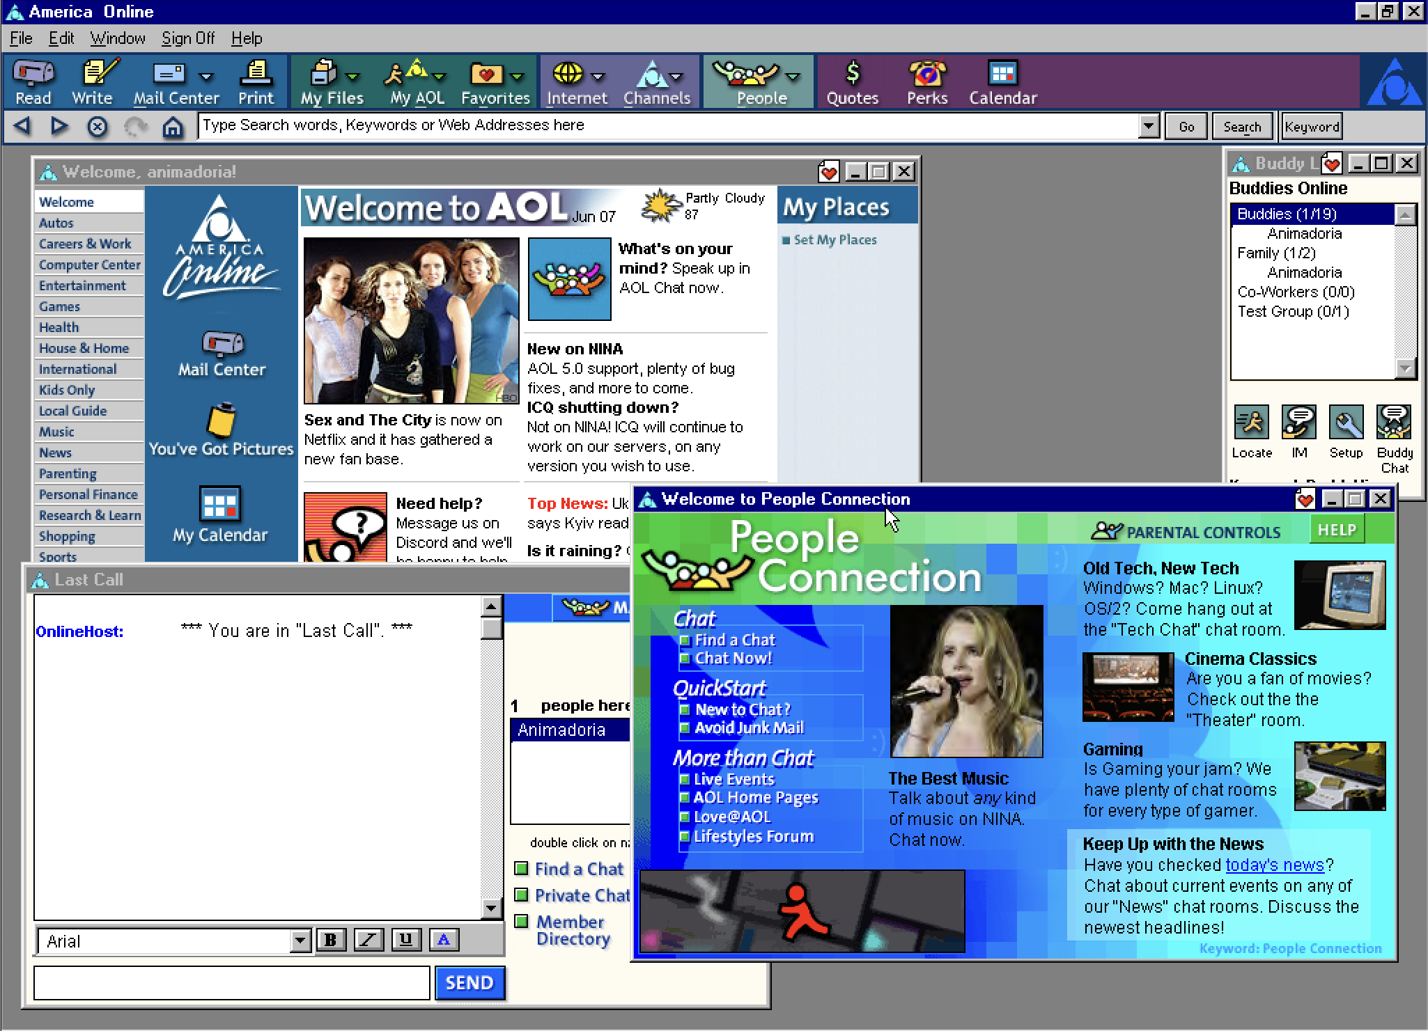
Task: Click the Home navigation icon
Action: tap(173, 127)
